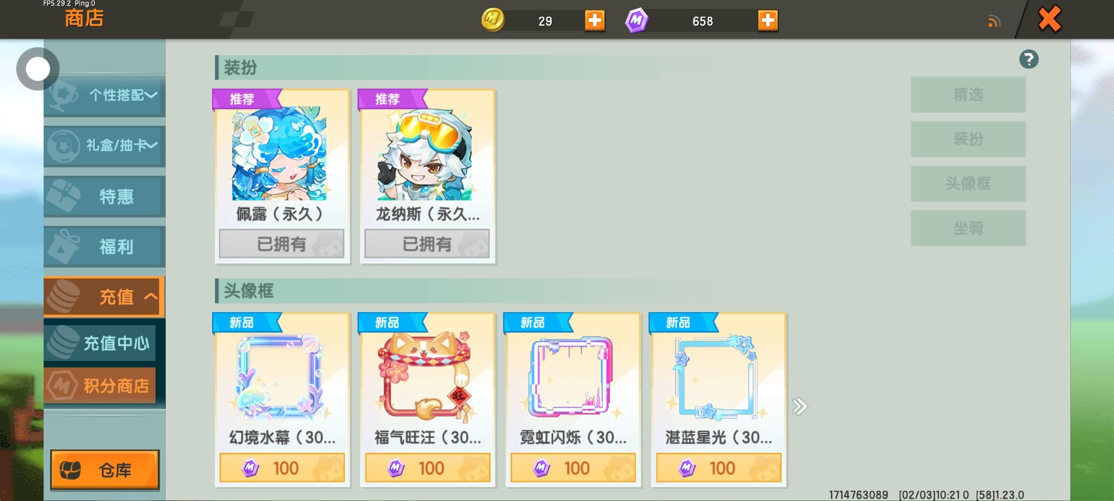Image resolution: width=1114 pixels, height=501 pixels.
Task: Tap the gold coin balance icon
Action: [x=492, y=20]
